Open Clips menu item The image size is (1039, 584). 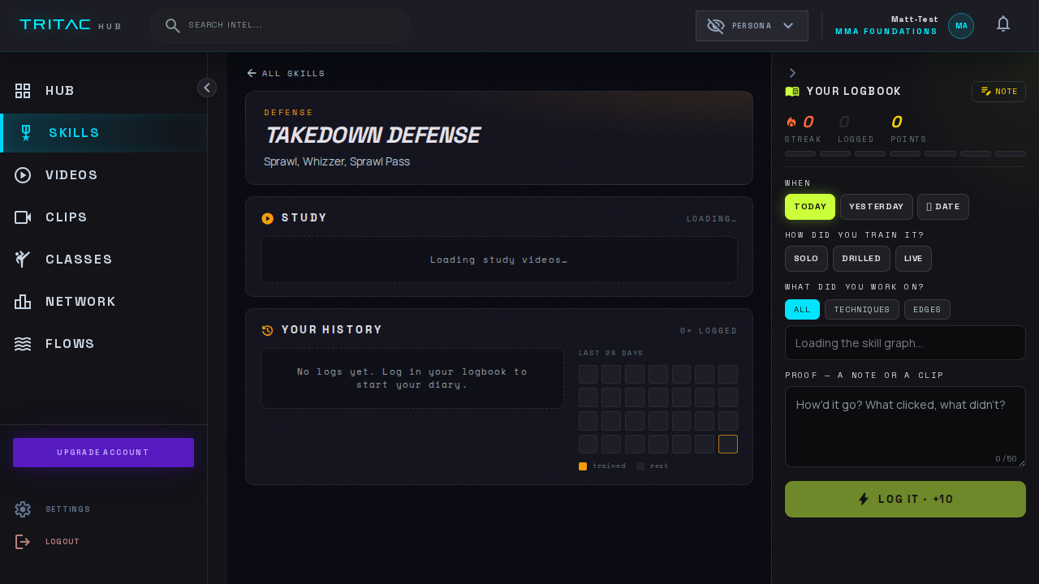pyautogui.click(x=103, y=217)
